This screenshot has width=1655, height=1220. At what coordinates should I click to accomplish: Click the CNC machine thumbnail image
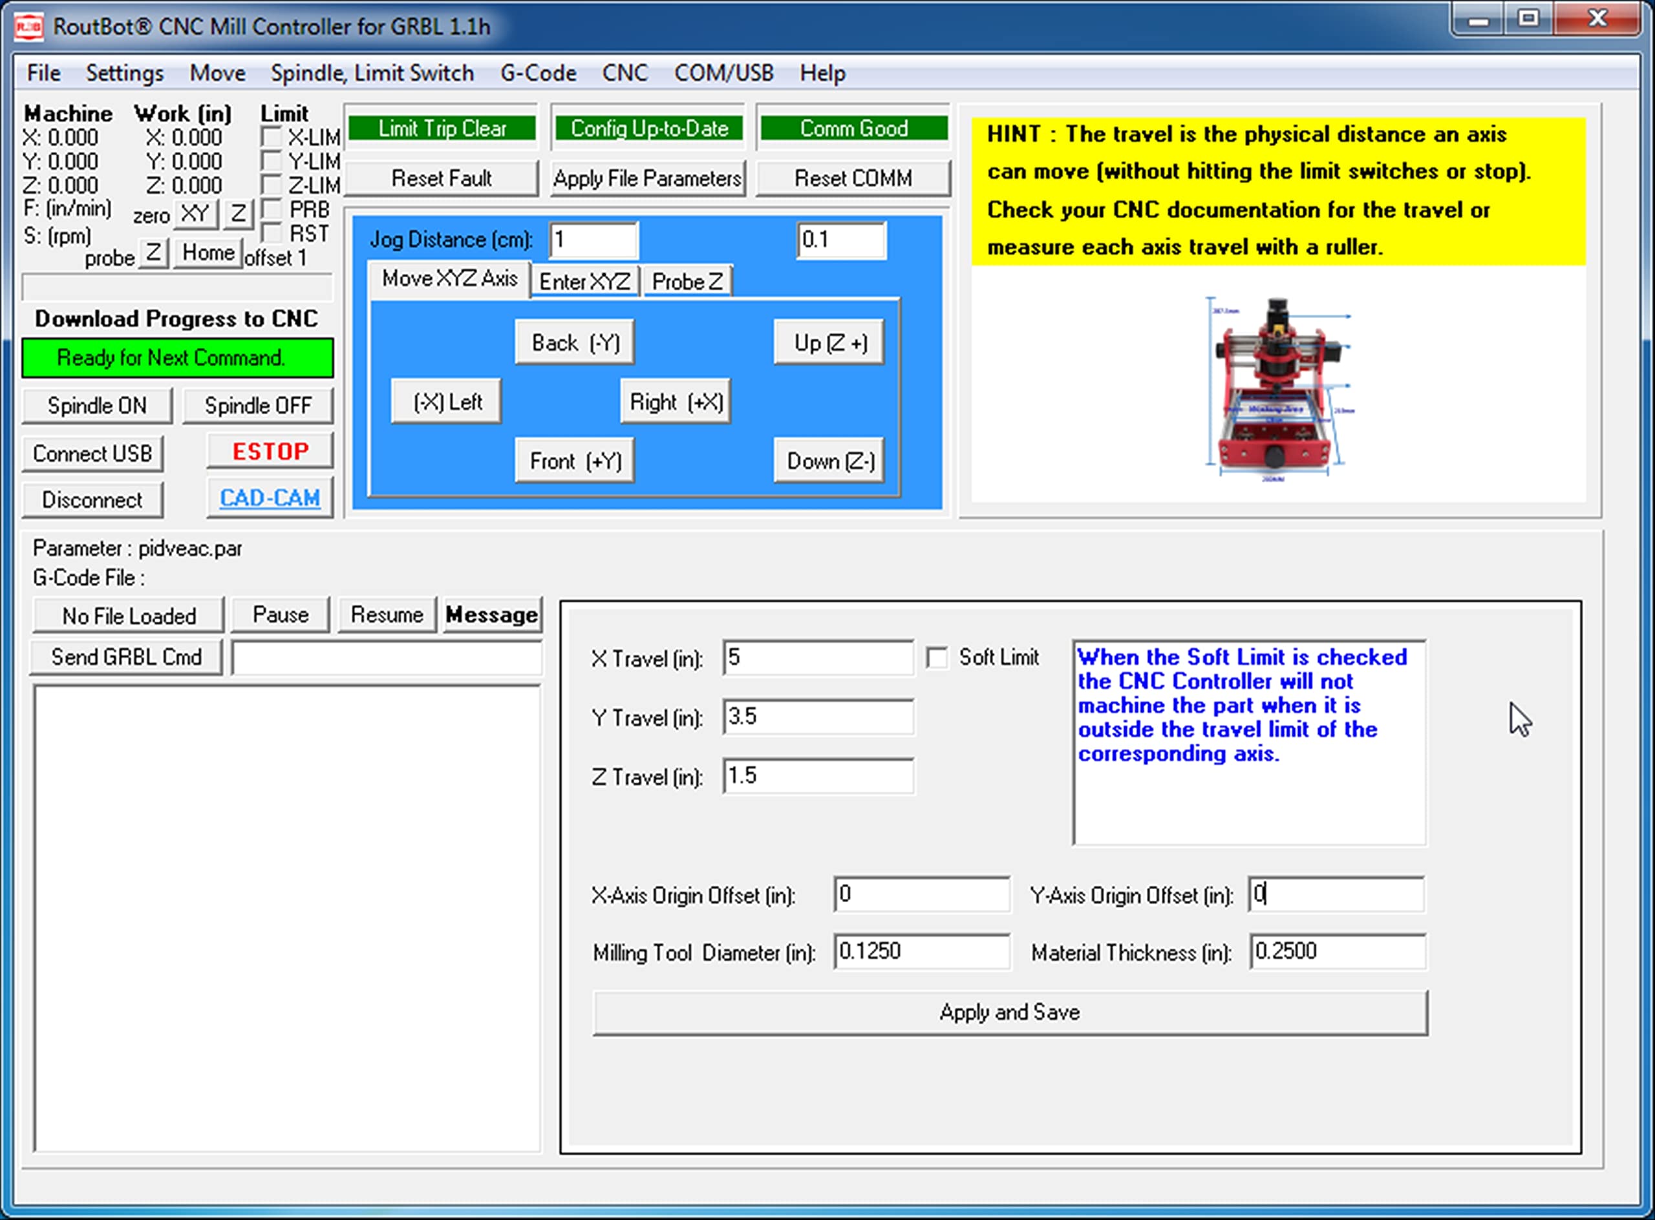tap(1279, 389)
